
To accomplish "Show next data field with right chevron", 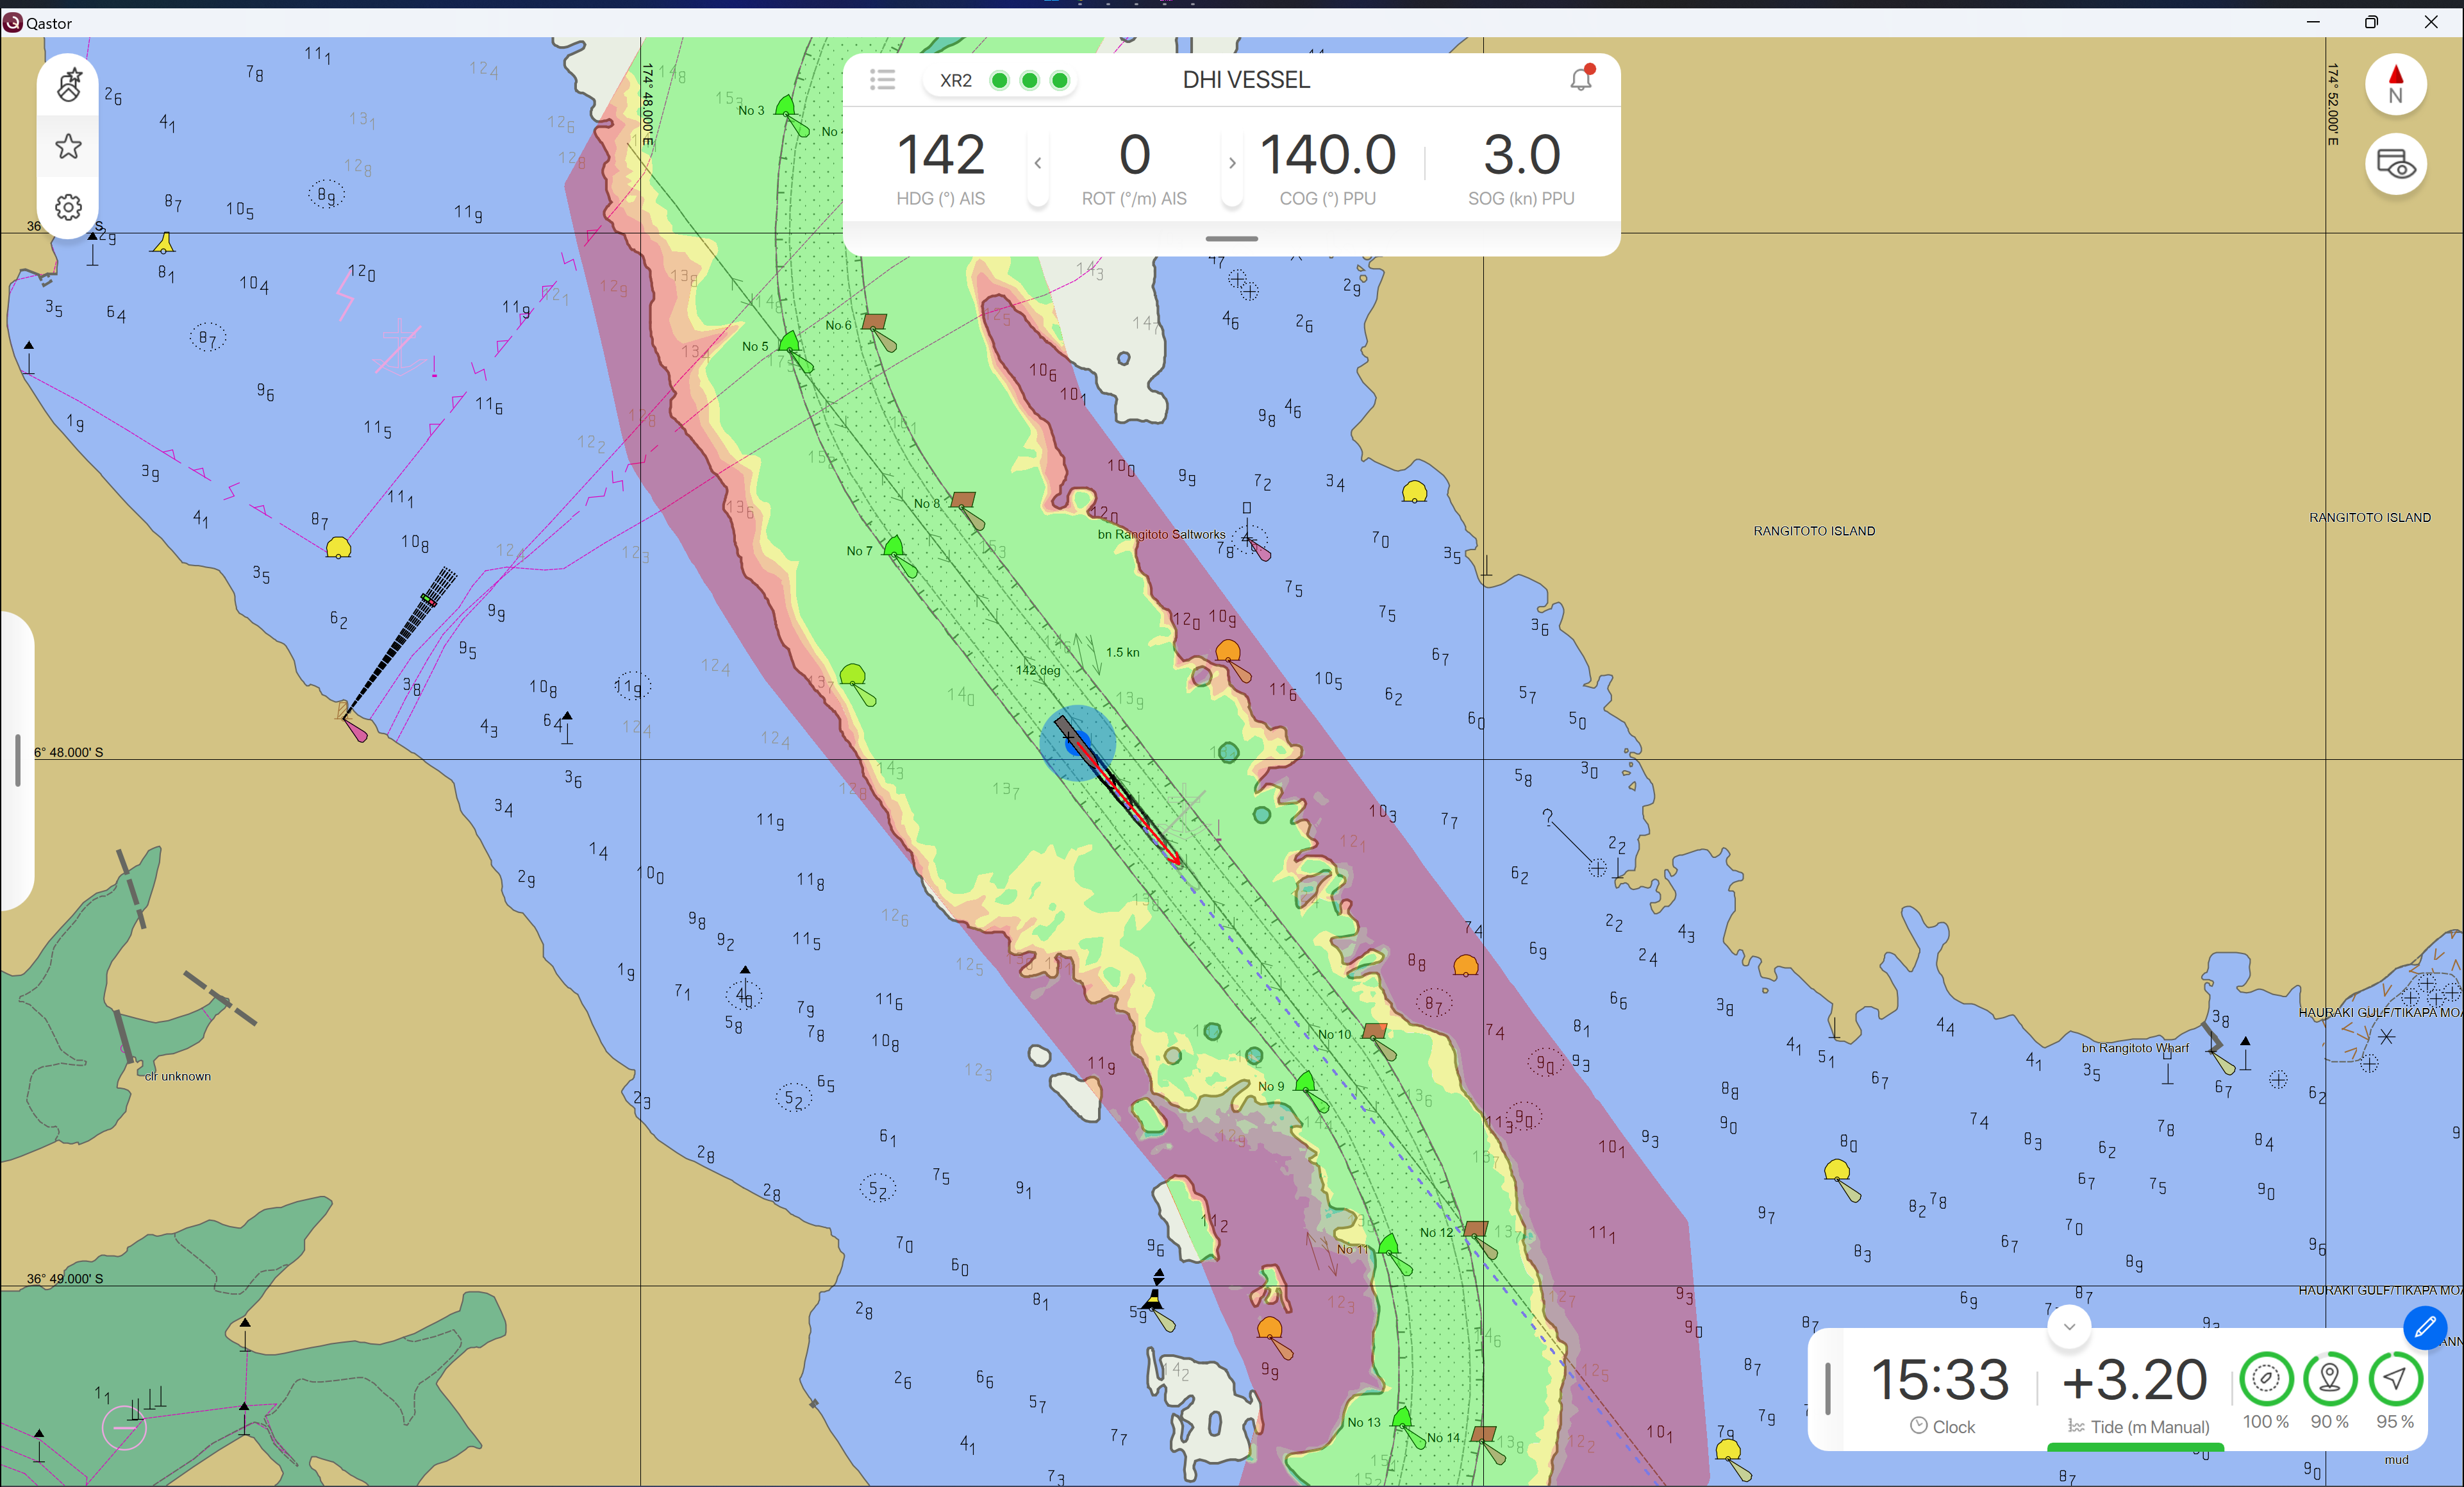I will tap(1232, 163).
